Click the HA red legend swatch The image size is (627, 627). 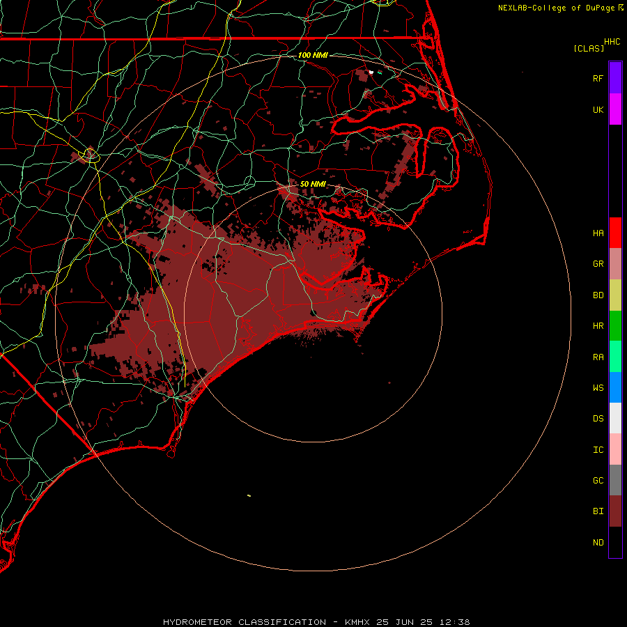tap(615, 233)
